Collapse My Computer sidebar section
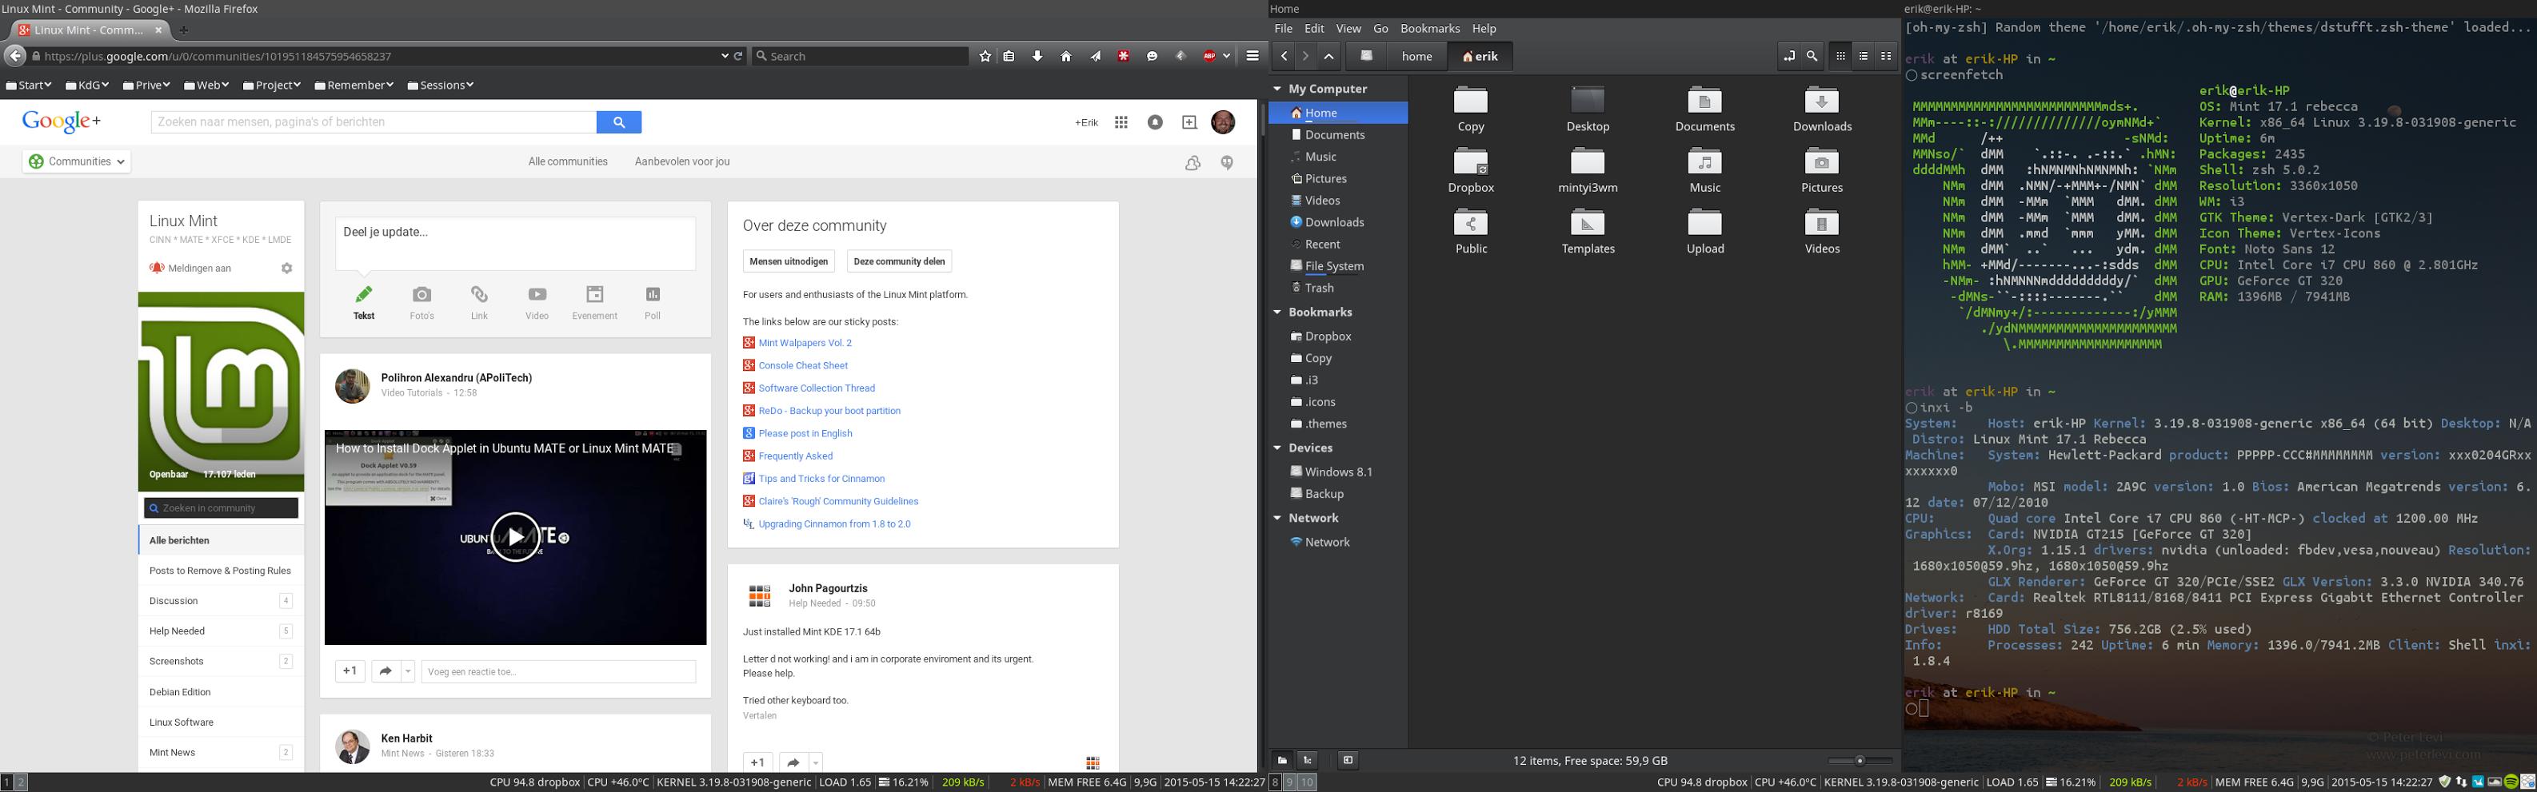2537x792 pixels. pyautogui.click(x=1277, y=89)
